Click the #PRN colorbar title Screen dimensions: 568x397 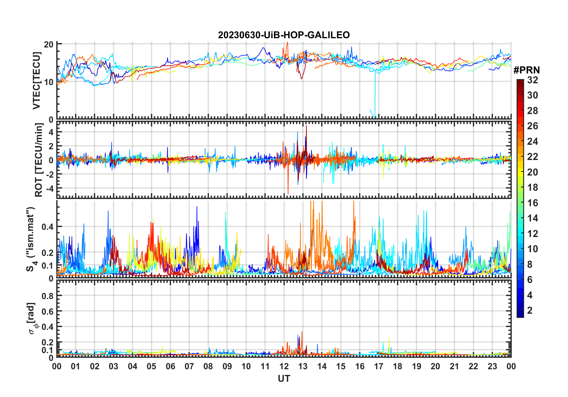click(x=526, y=70)
